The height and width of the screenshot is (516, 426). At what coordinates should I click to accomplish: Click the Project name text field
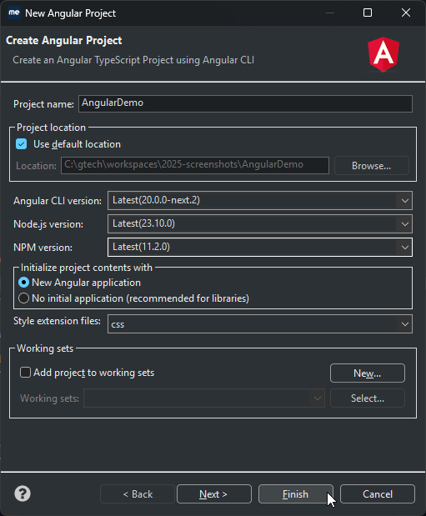245,103
